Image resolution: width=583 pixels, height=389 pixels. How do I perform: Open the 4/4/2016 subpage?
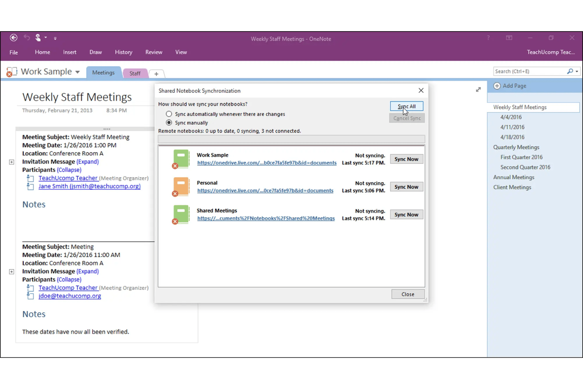(511, 117)
